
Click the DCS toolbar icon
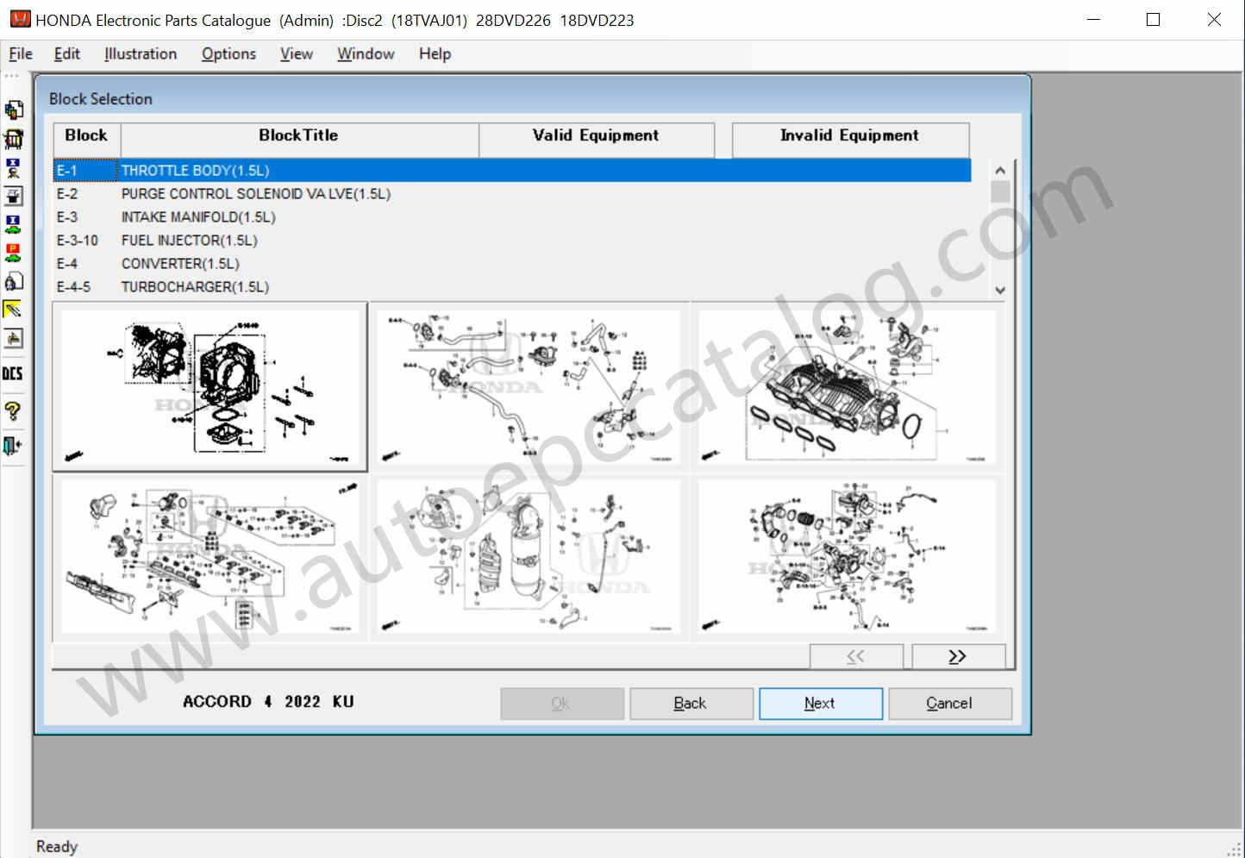13,373
